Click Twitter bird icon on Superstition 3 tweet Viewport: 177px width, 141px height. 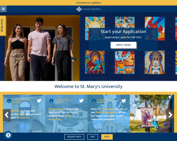pos(39,100)
